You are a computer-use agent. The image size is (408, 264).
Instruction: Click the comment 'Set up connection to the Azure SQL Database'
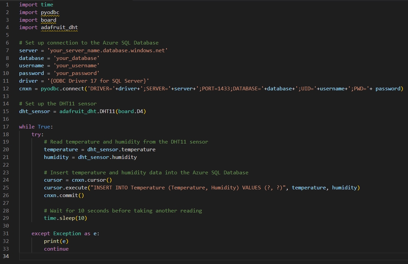click(x=89, y=42)
